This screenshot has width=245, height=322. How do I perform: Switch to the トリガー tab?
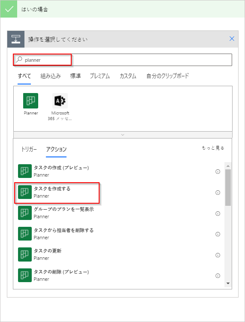29,149
